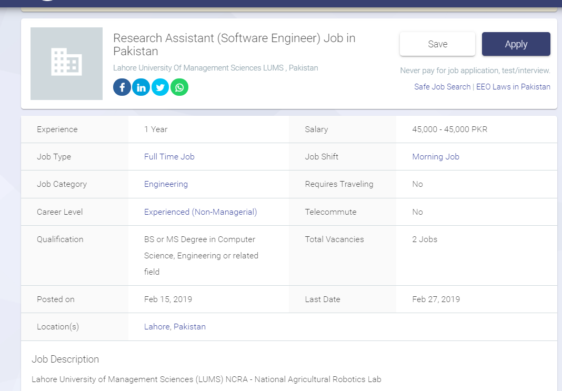Open the Lahore location link
This screenshot has width=562, height=391.
pyautogui.click(x=156, y=327)
